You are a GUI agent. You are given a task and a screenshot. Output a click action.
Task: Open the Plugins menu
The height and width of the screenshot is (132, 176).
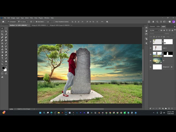(x=41, y=18)
